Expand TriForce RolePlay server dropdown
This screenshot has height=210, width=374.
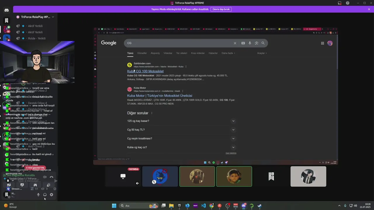coord(53,17)
